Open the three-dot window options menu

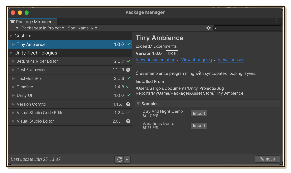[x=277, y=21]
